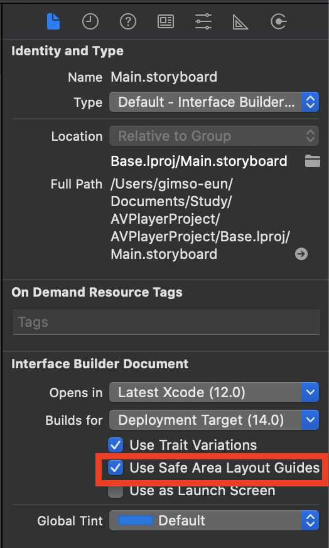Toggle Use Trait Variations checkbox

coord(116,445)
